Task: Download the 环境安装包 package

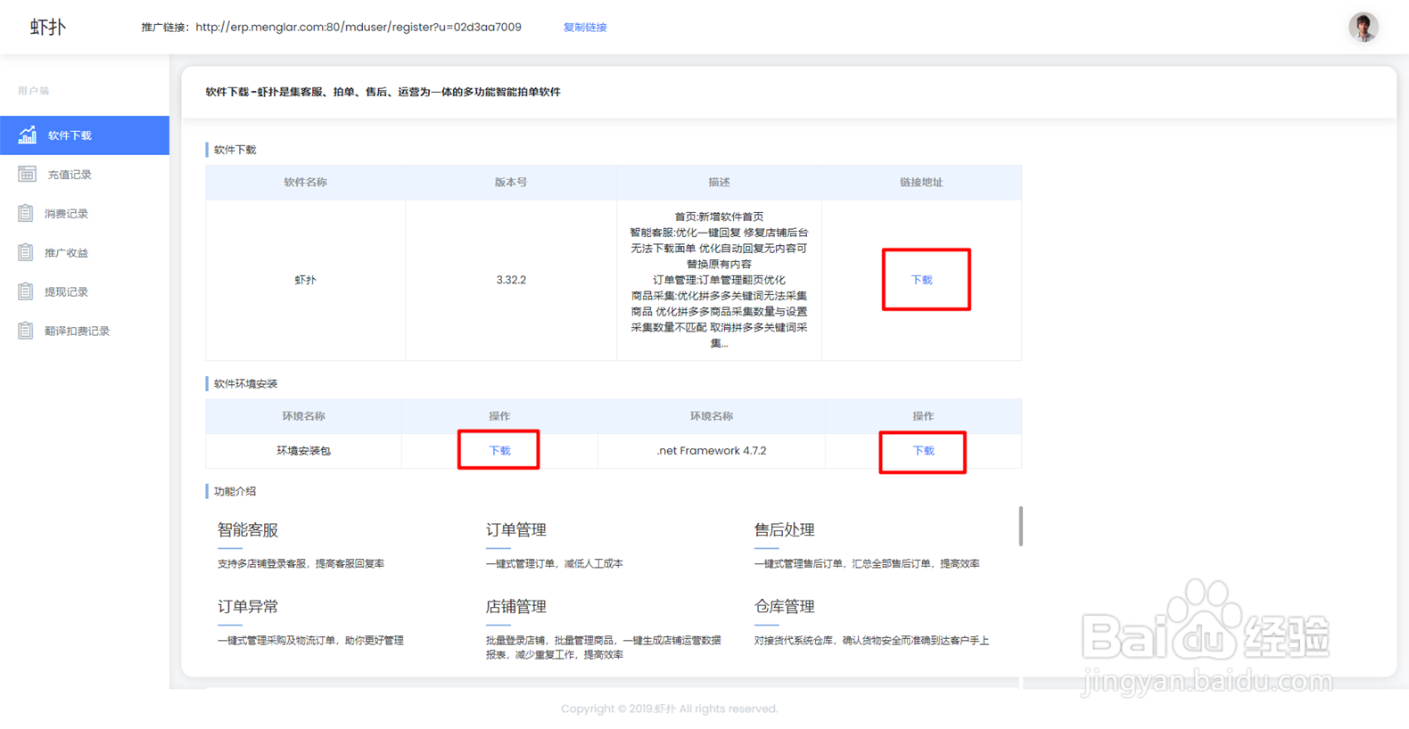Action: (499, 451)
